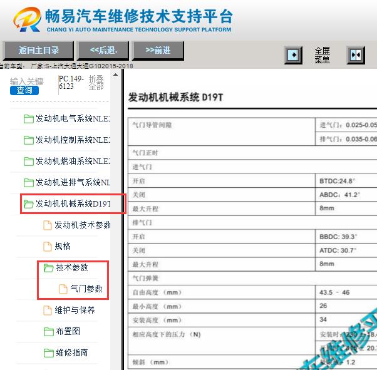Image resolution: width=377 pixels, height=370 pixels.
Task: Click the document icon of 发动机技术参数
Action: [x=48, y=225]
